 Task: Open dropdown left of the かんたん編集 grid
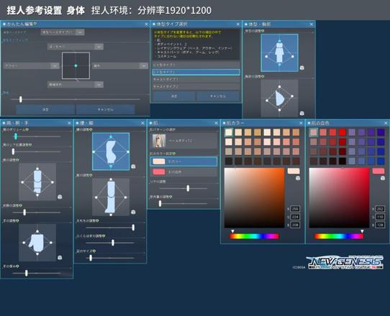point(32,66)
